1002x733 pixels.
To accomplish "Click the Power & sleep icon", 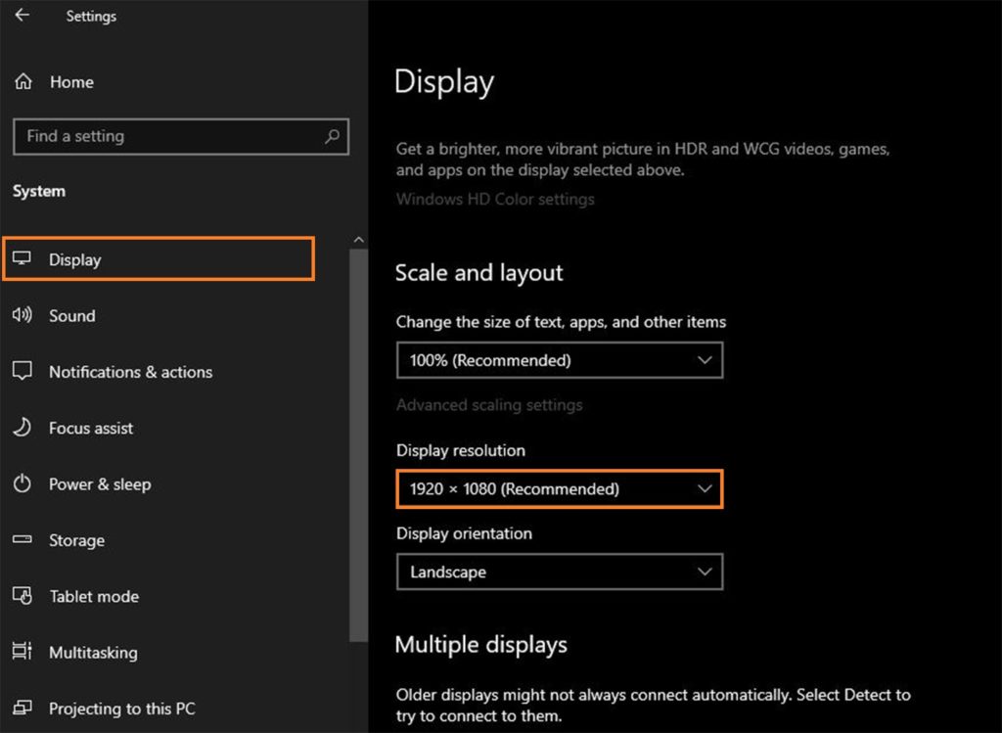I will pos(22,484).
